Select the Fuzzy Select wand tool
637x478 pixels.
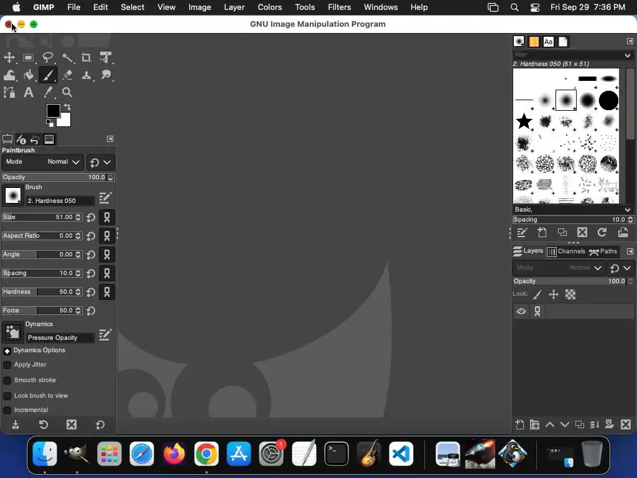pos(67,57)
